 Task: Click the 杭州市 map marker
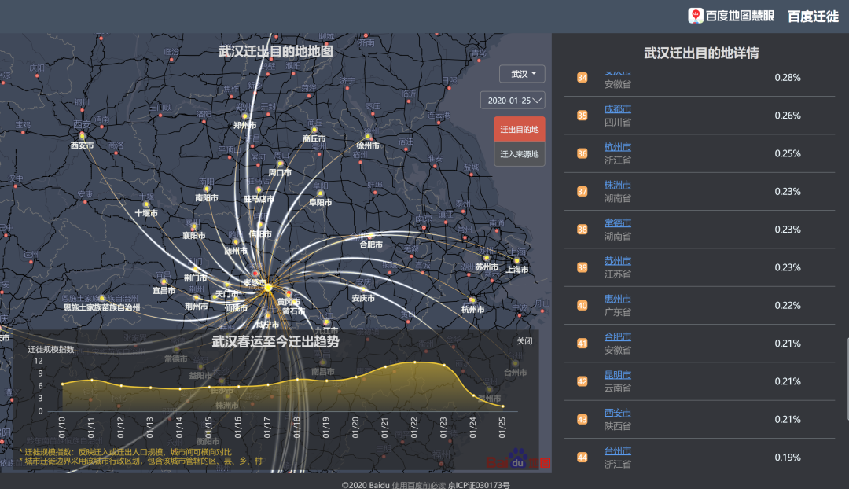(x=472, y=300)
